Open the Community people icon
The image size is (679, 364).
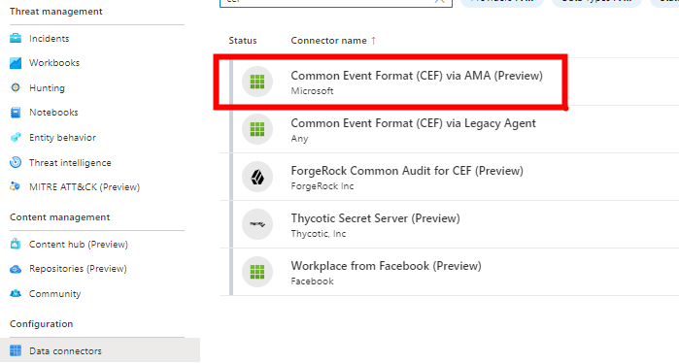click(16, 293)
